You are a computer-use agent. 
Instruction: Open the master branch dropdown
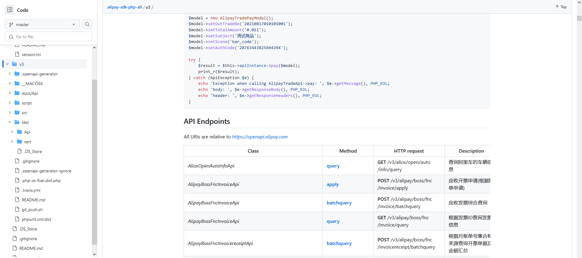coord(42,25)
